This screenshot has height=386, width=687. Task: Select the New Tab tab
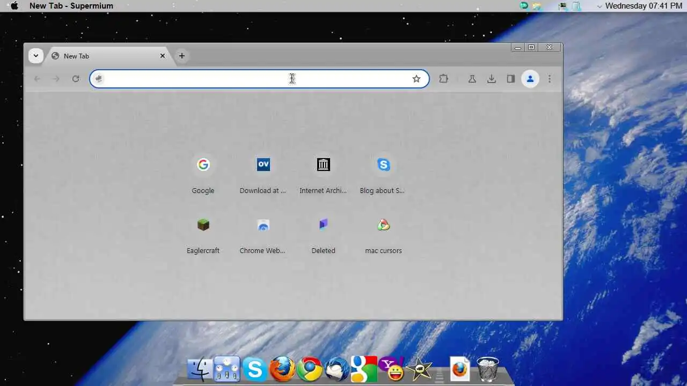click(107, 56)
